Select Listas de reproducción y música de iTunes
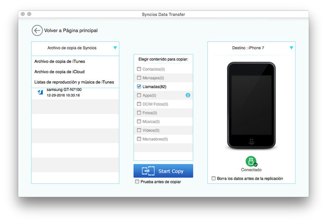 [x=74, y=82]
